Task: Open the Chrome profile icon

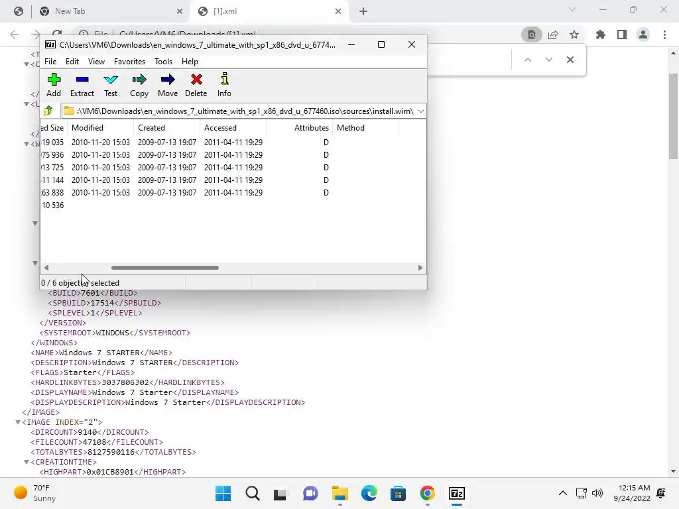Action: pos(643,34)
